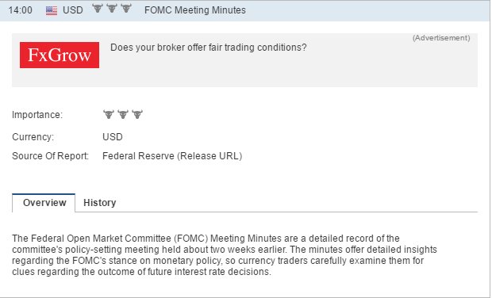This screenshot has width=492, height=298.
Task: Click the Advertisement label
Action: click(441, 38)
